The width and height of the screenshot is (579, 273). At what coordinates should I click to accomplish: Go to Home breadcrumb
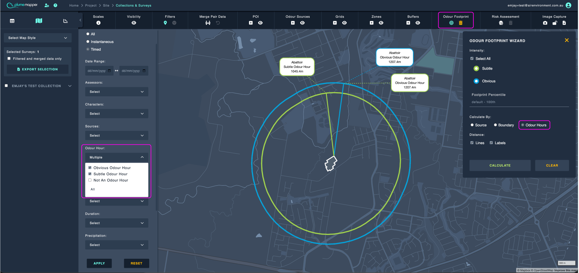coord(74,5)
